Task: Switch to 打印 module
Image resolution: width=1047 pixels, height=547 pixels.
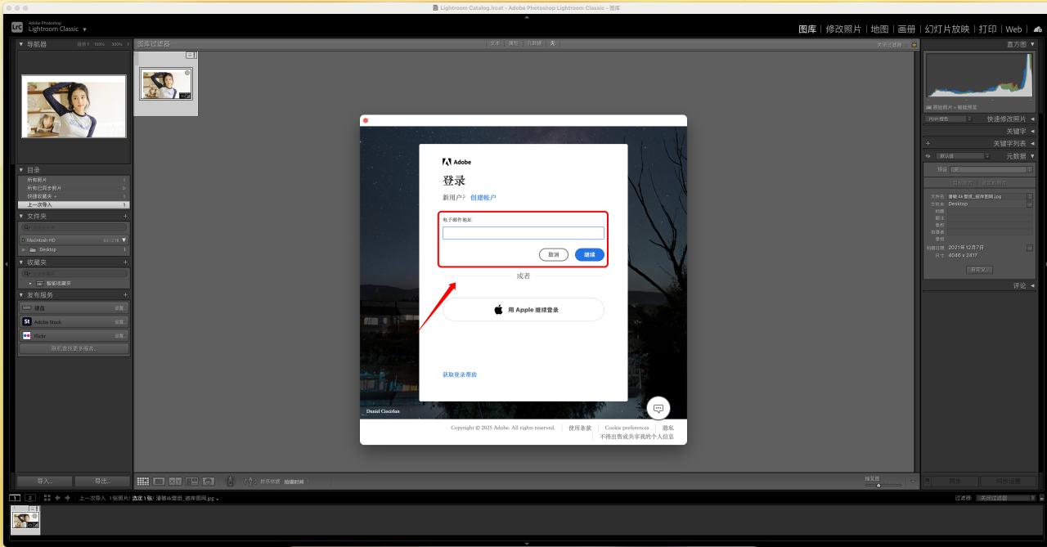Action: (988, 29)
